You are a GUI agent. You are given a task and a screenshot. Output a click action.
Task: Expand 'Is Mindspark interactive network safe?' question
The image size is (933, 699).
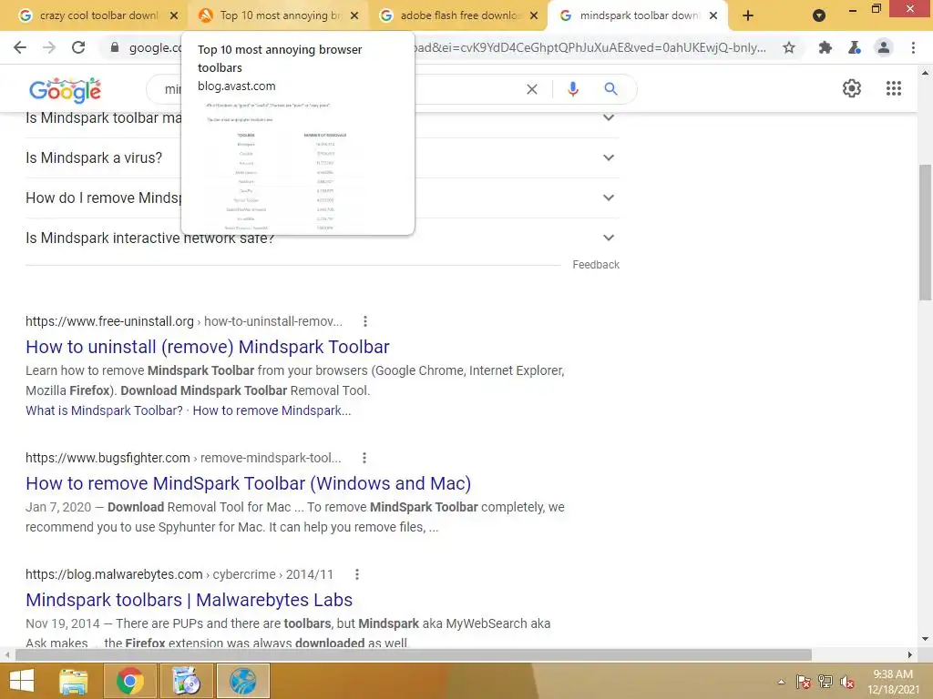608,238
